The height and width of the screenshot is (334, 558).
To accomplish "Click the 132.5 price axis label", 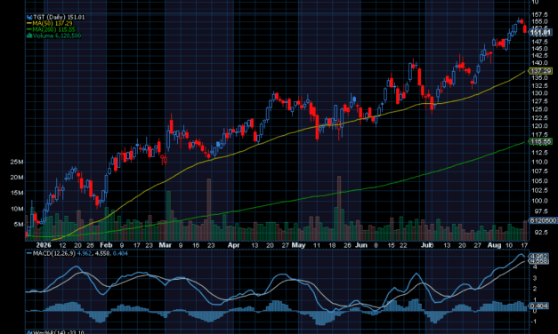I will (540, 85).
